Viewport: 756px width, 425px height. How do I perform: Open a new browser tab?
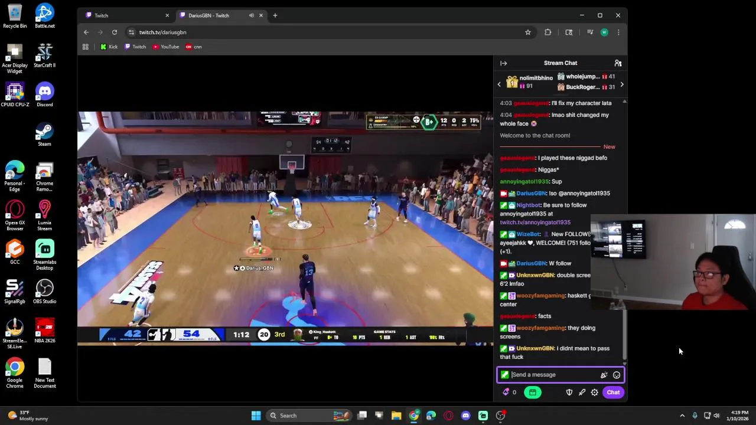tap(275, 15)
